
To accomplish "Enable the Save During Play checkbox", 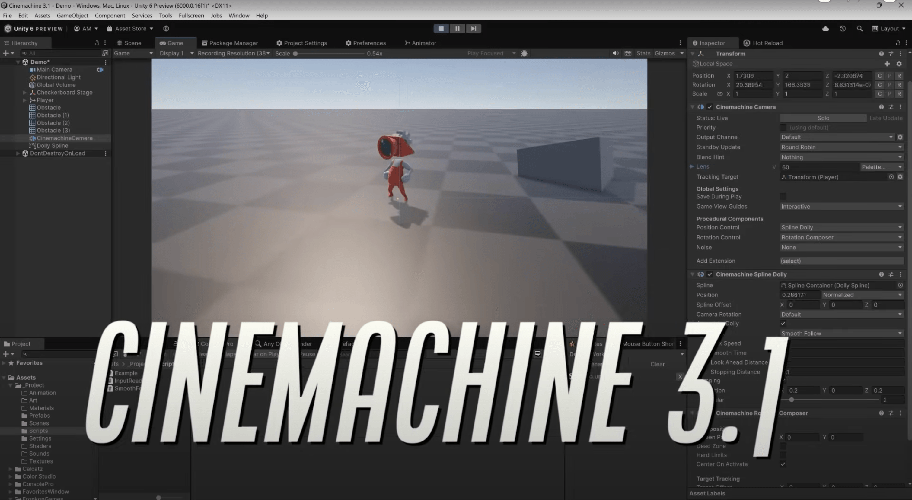I will click(783, 197).
